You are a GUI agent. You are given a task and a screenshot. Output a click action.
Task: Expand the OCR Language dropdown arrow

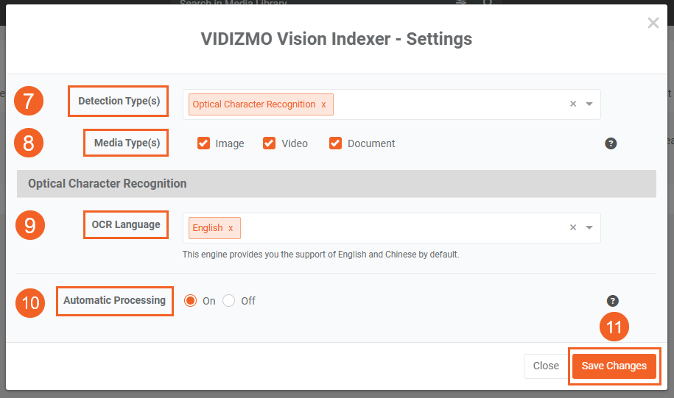click(589, 228)
